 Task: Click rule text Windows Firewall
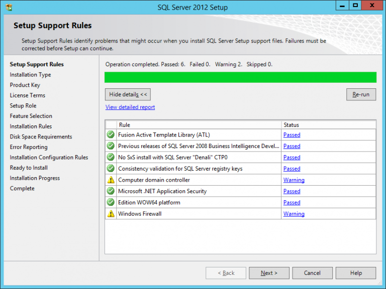point(140,214)
